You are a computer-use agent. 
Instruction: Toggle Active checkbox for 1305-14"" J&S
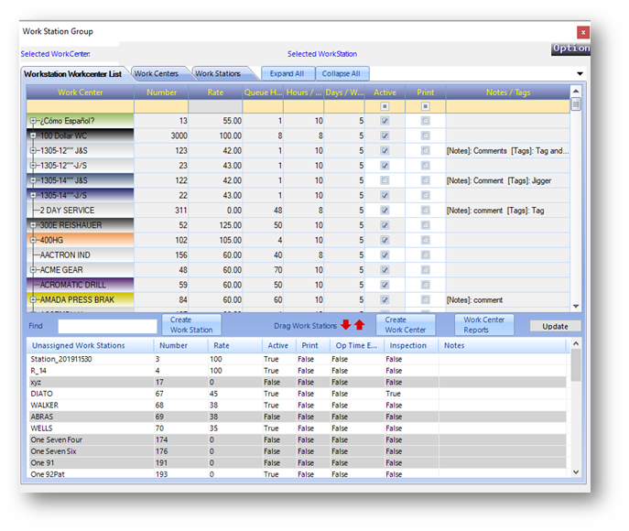point(385,180)
